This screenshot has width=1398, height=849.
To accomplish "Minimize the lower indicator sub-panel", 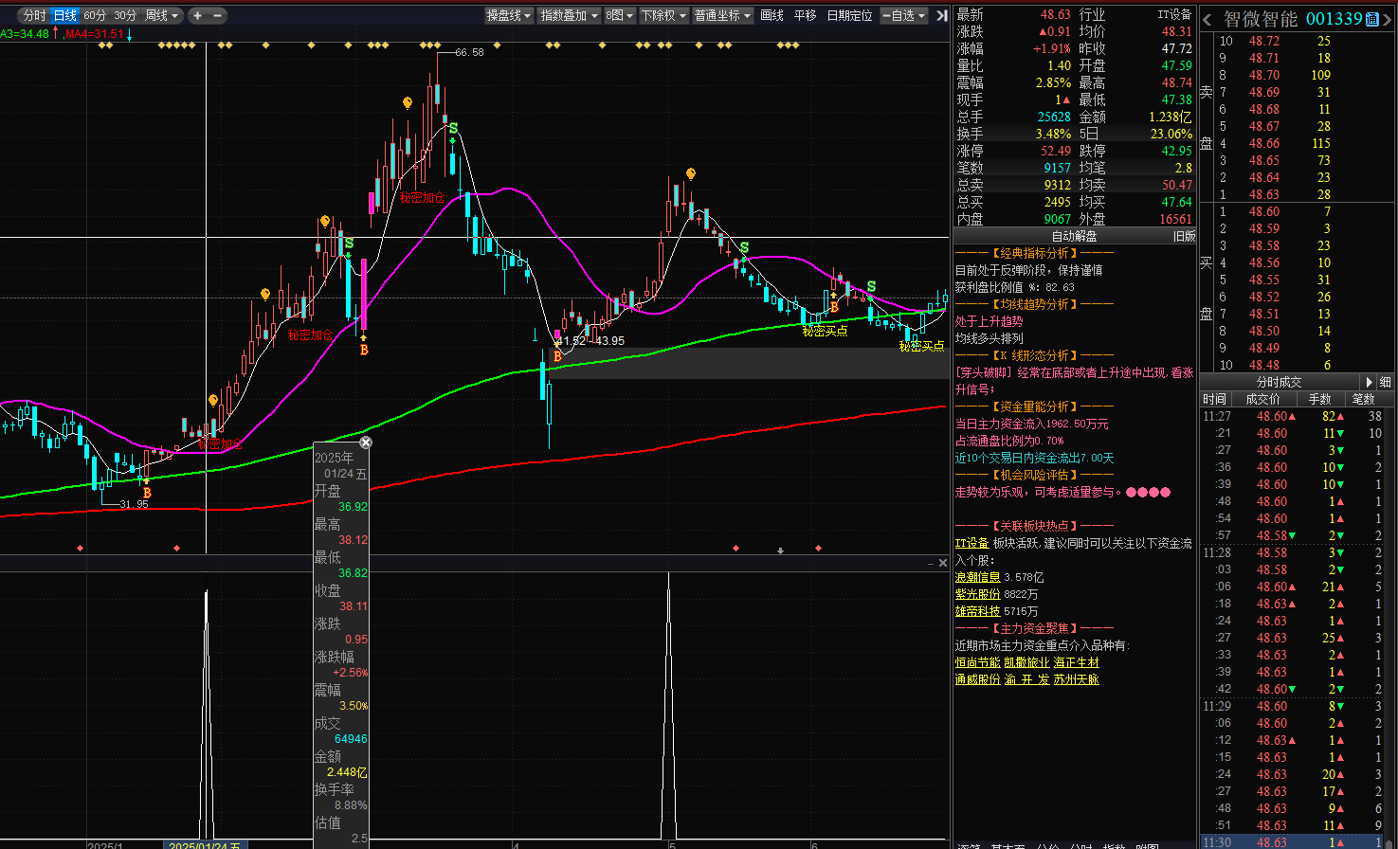I will click(931, 563).
